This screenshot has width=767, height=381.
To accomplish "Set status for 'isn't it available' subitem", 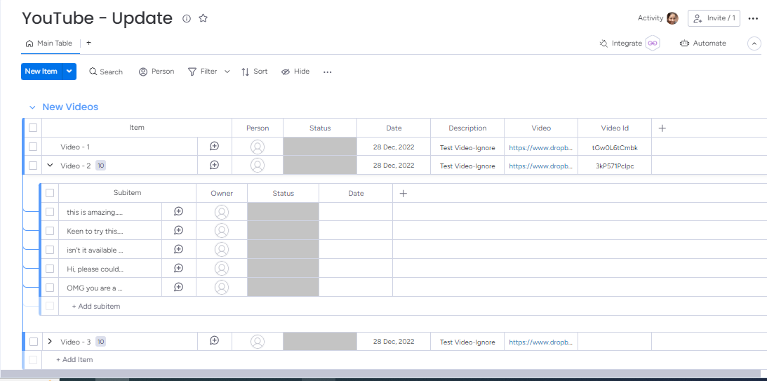I will (x=284, y=249).
